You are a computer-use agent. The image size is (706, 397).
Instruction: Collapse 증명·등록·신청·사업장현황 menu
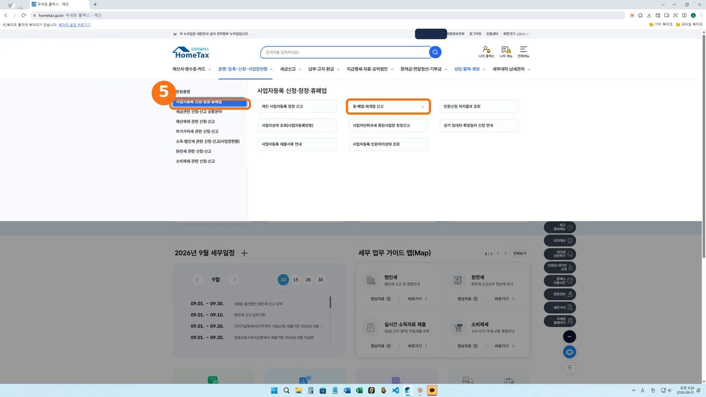click(245, 69)
